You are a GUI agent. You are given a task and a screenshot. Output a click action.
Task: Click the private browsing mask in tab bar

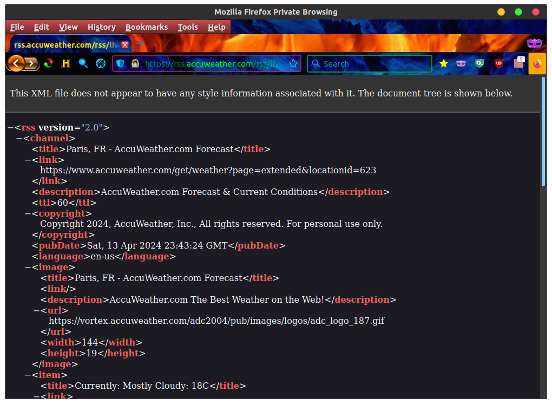click(534, 43)
